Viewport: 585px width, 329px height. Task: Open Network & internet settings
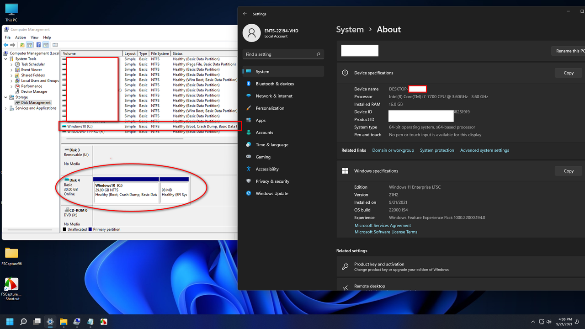(283, 96)
